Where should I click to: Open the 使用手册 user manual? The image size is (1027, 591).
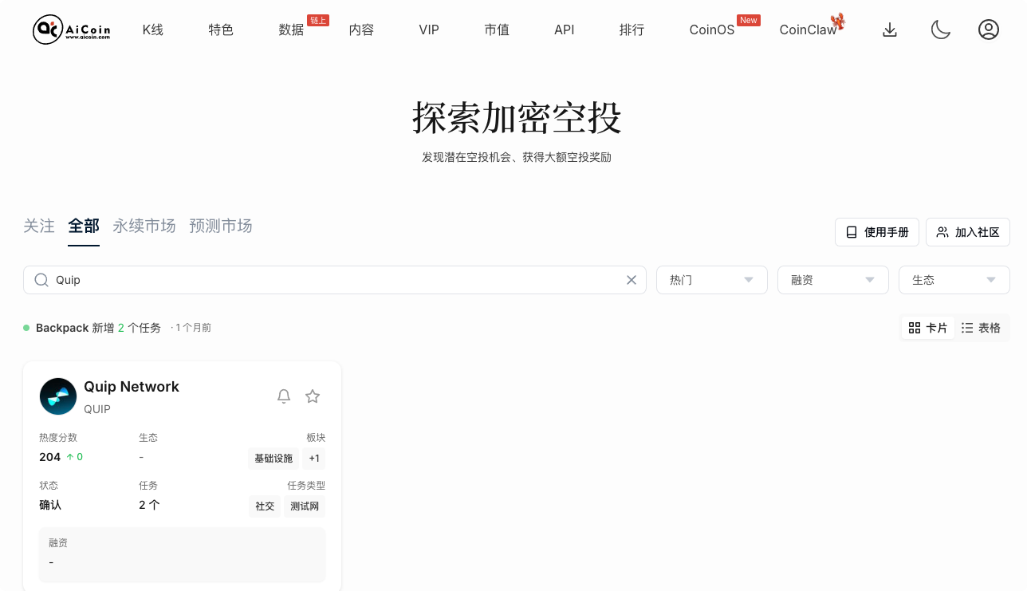[876, 232]
